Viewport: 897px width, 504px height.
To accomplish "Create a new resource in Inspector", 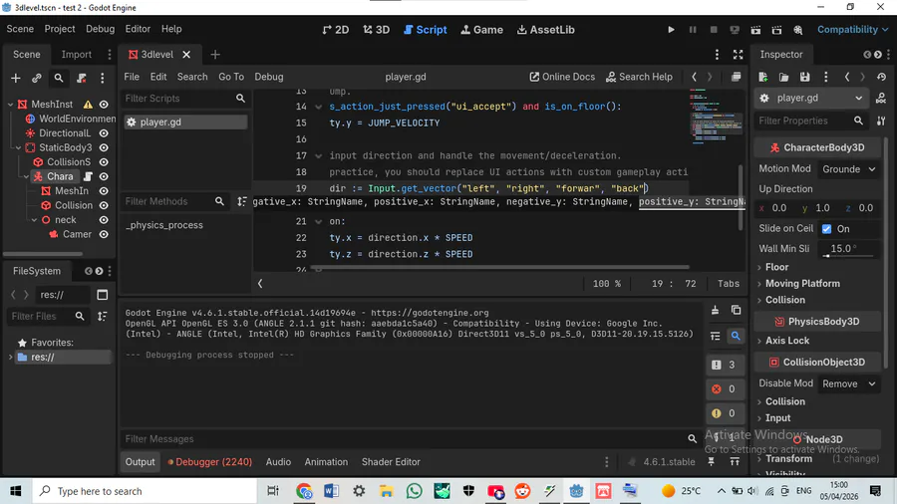I will coord(763,77).
